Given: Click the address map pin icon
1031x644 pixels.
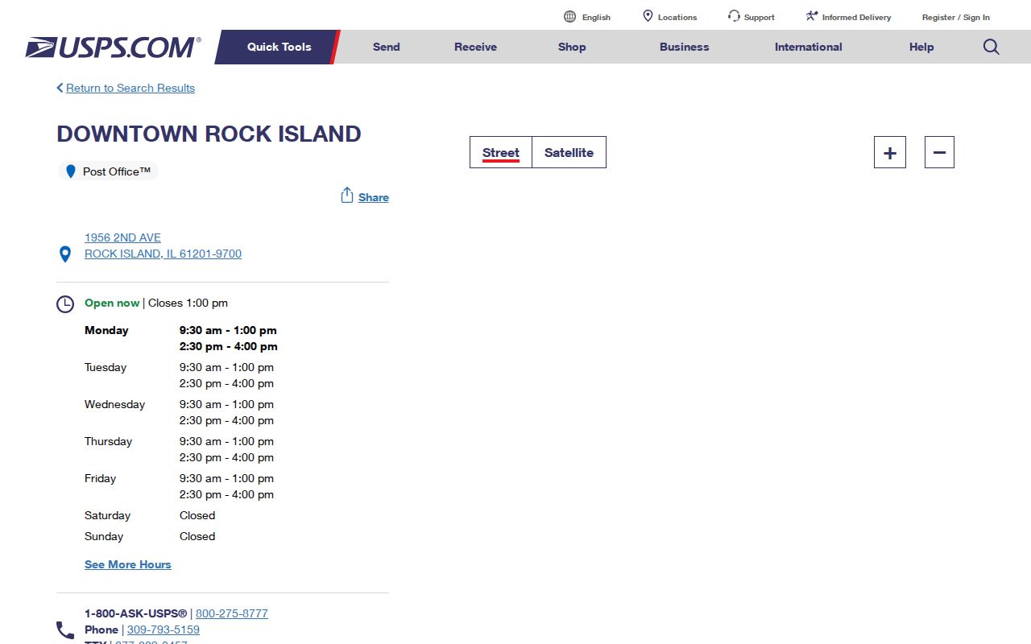Looking at the screenshot, I should 65,254.
